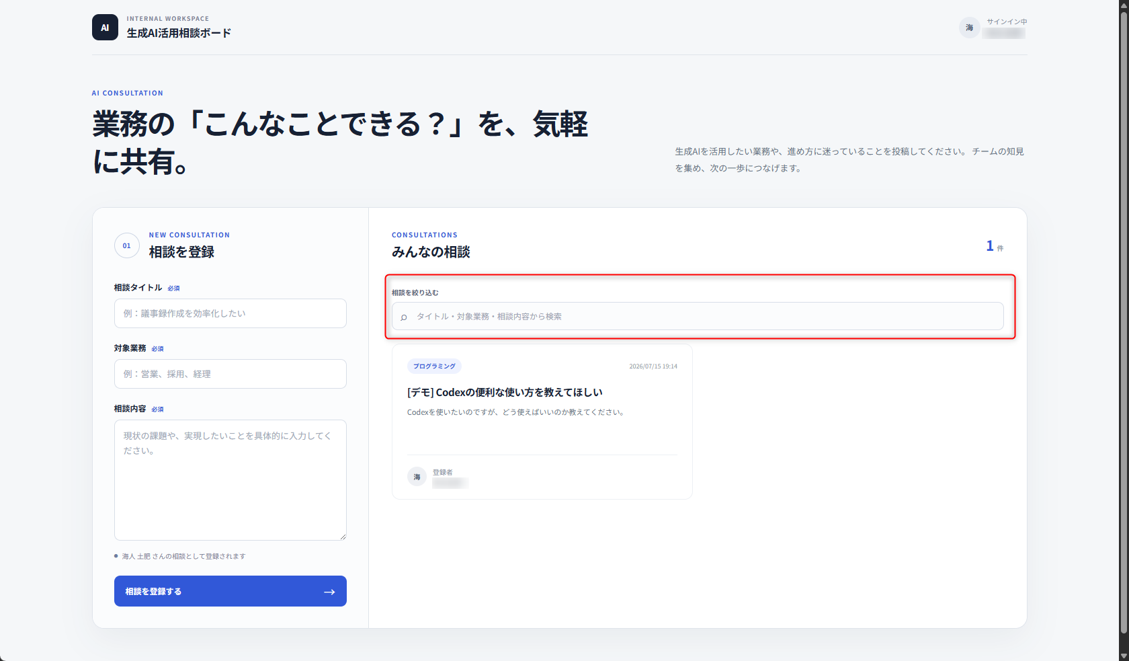Click the サインイン中 status text

(1007, 22)
